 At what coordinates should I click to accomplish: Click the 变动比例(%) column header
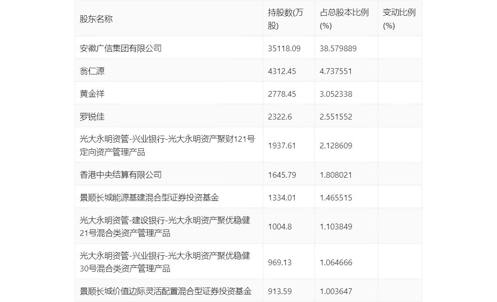(399, 19)
